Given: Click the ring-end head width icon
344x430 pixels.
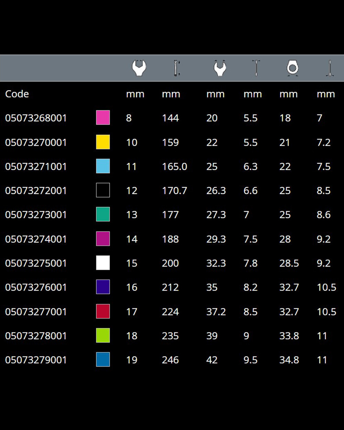Looking at the screenshot, I should (x=292, y=68).
